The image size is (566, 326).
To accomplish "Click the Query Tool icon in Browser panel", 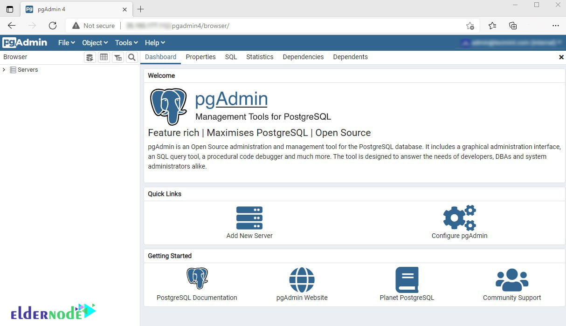I will point(90,57).
